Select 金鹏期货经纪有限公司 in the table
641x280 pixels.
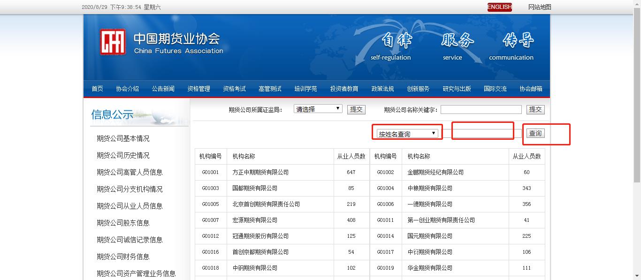pyautogui.click(x=435, y=172)
